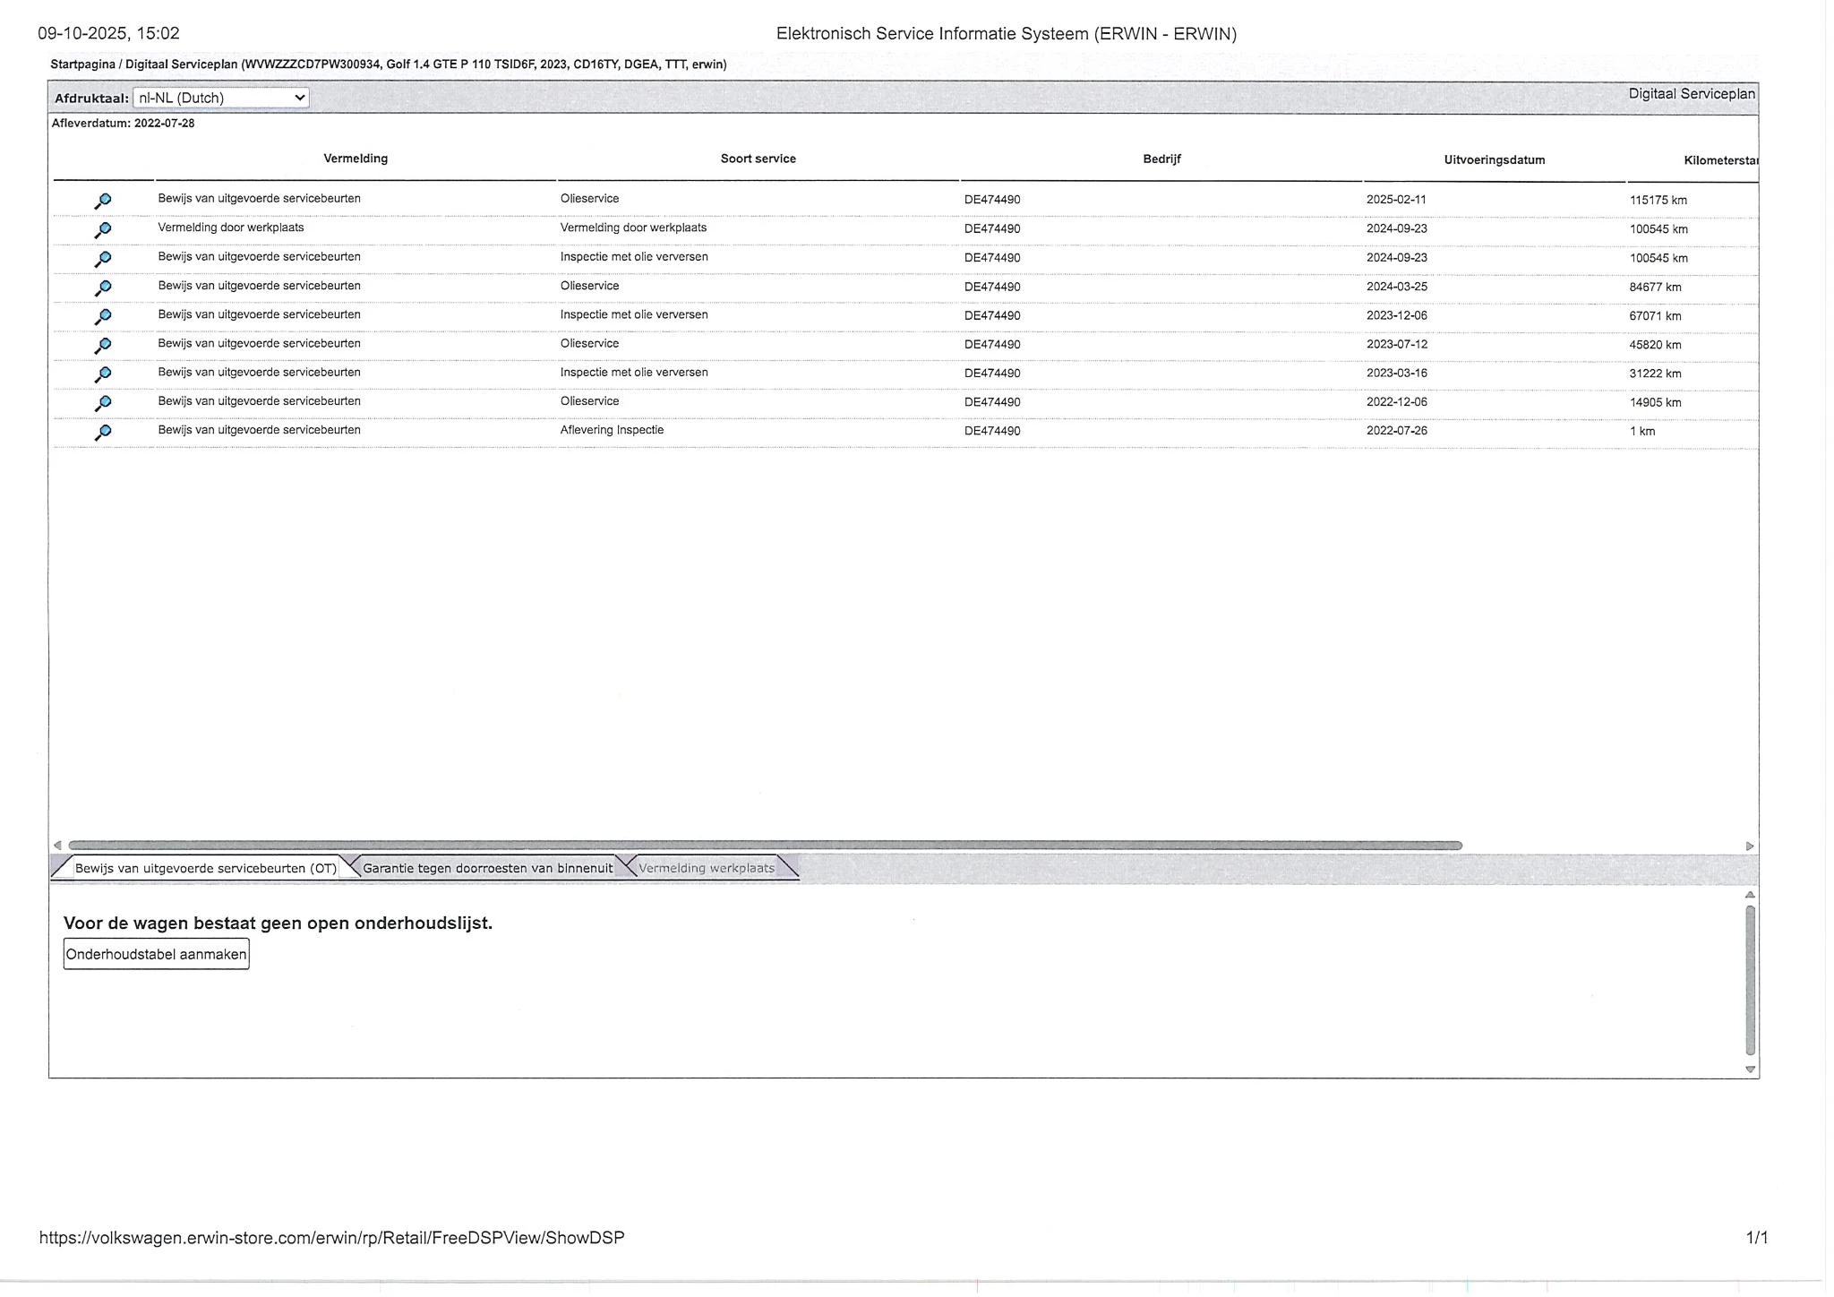Viewport: 1834px width, 1297px height.
Task: Click the horizontal scrollbar thumb
Action: (x=765, y=846)
